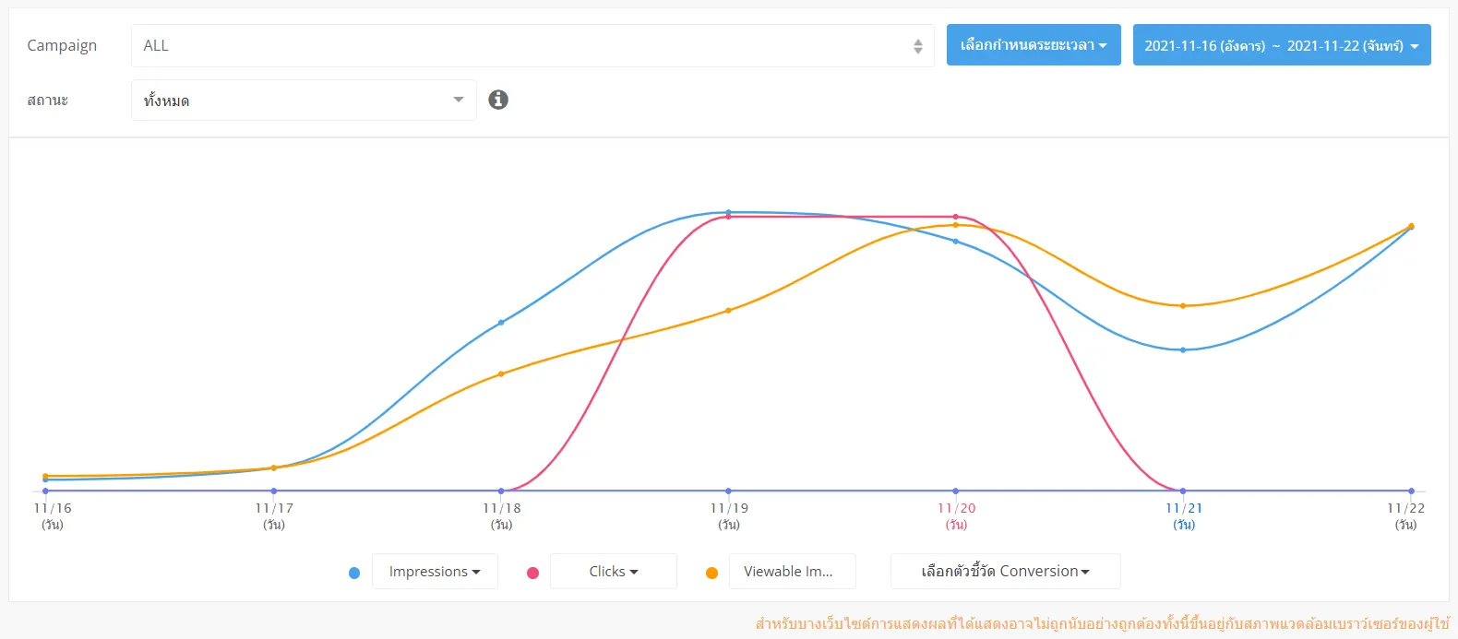Open the Impressions metric dropdown
The image size is (1458, 639).
435,572
